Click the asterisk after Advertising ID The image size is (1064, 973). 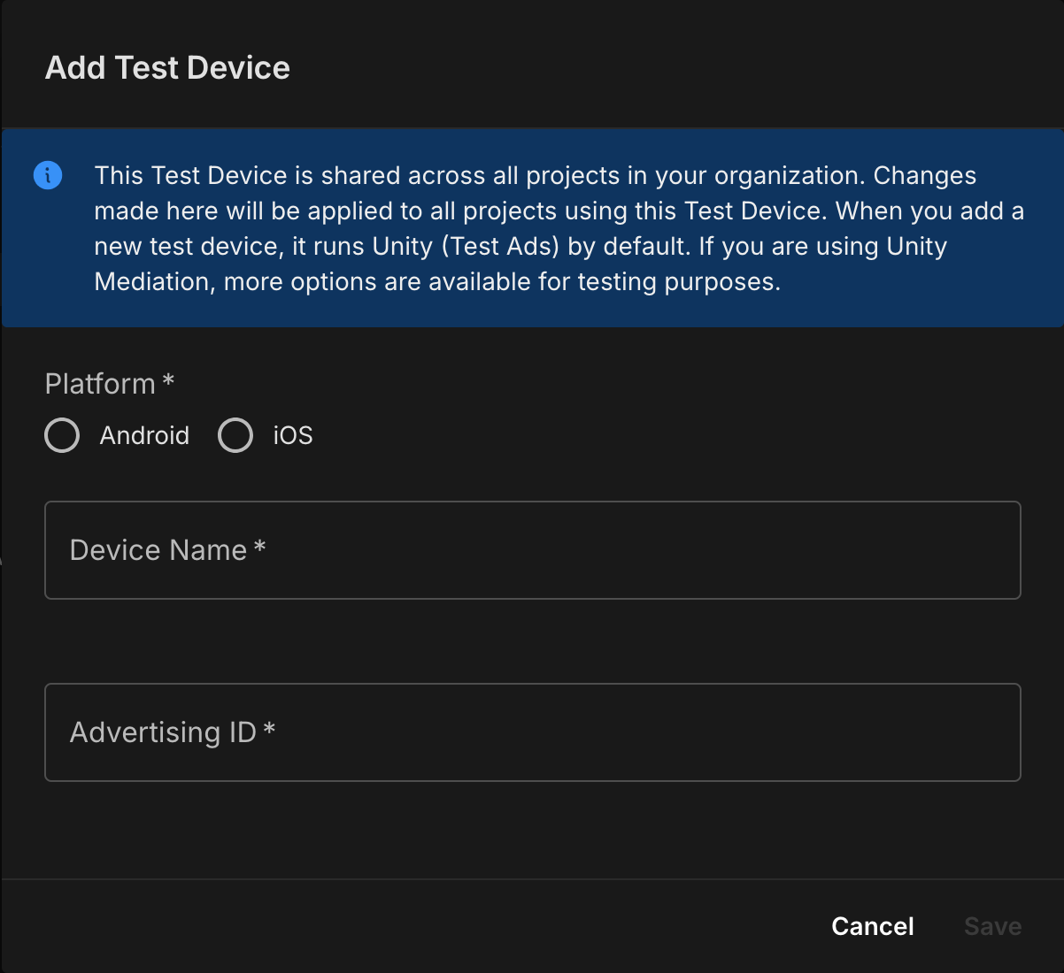[x=270, y=730]
